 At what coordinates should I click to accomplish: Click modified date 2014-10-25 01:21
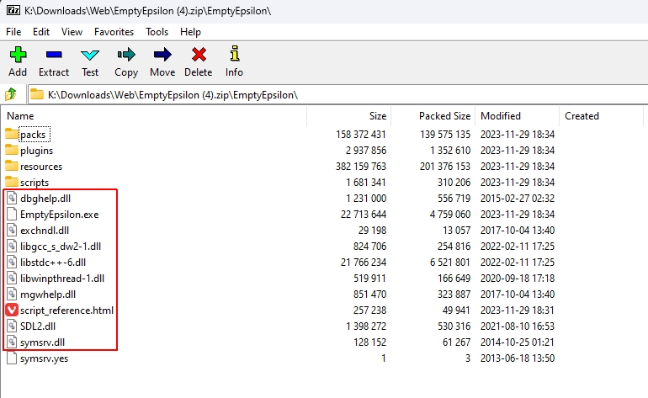coord(518,342)
